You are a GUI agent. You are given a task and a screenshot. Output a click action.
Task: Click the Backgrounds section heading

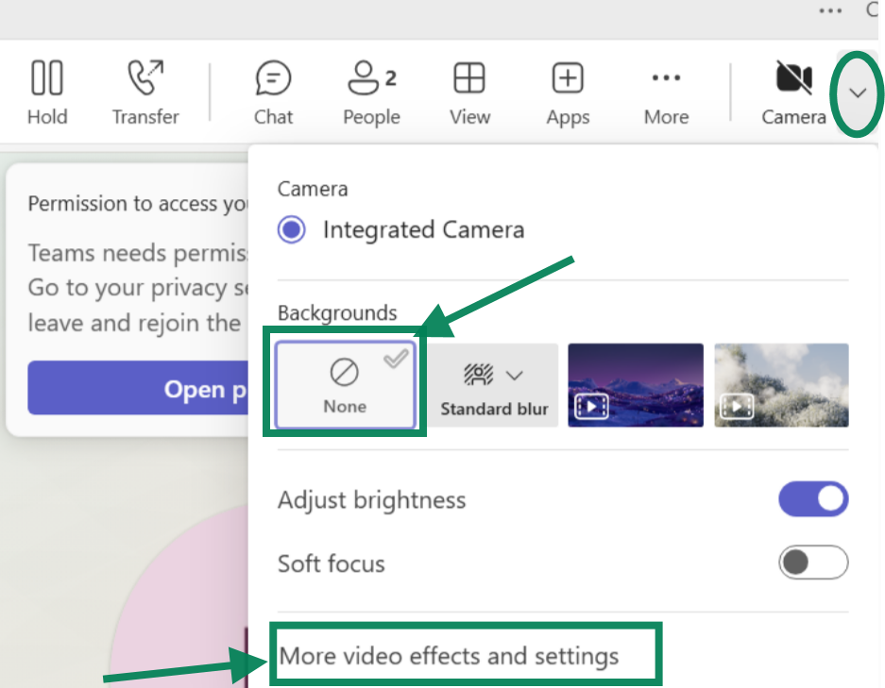tap(337, 312)
